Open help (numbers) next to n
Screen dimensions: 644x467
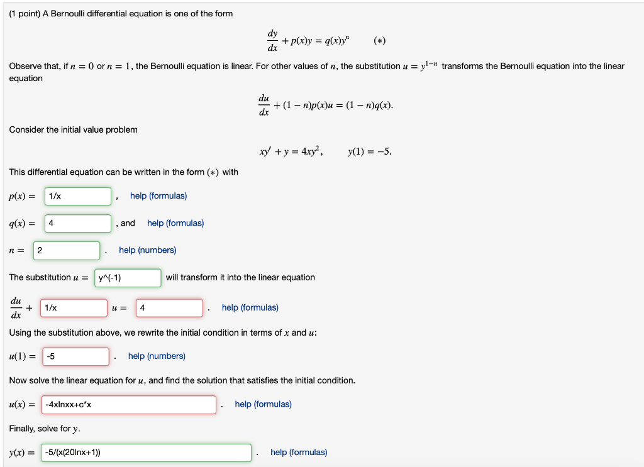[x=147, y=250]
